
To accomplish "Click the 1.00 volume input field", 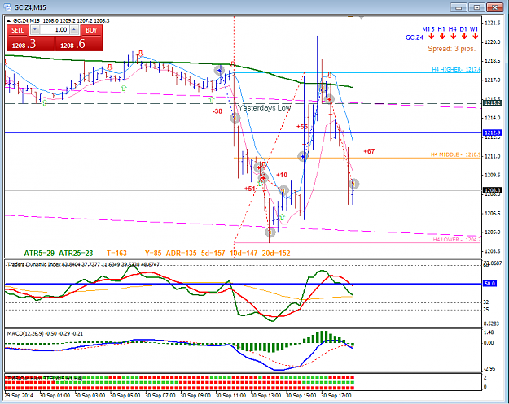I will point(55,30).
